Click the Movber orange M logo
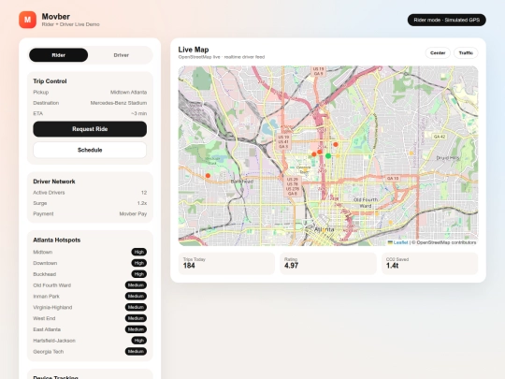 [27, 20]
